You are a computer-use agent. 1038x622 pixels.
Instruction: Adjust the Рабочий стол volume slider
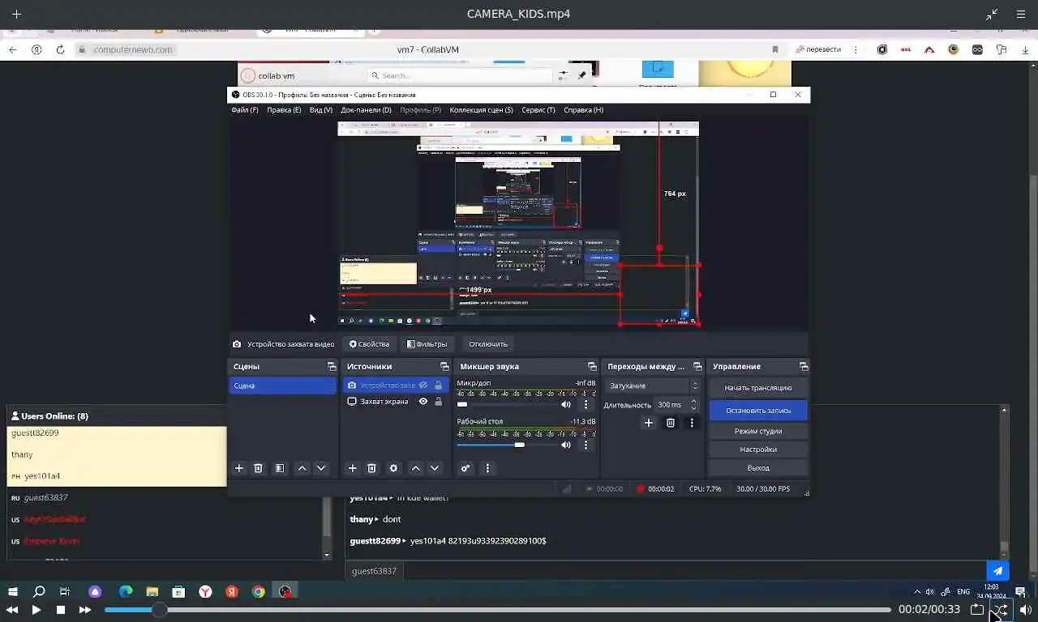tap(507, 445)
